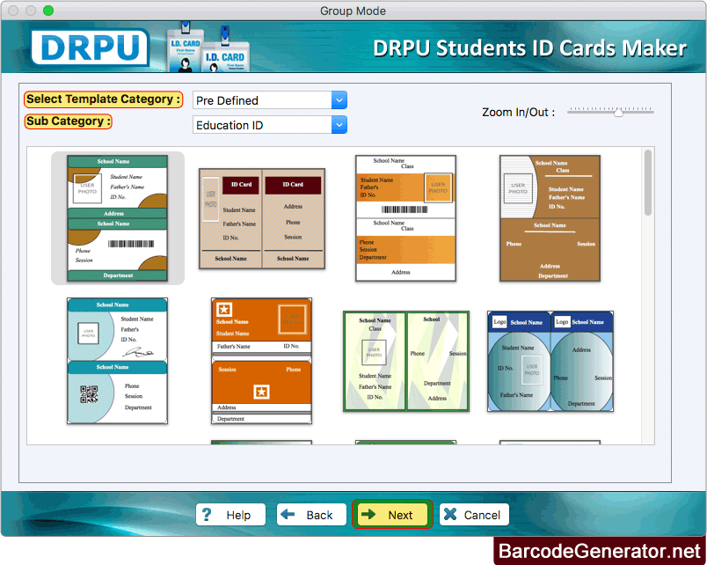This screenshot has width=707, height=565.
Task: Click the I.D. CARD badge graphic in header
Action: pyautogui.click(x=208, y=48)
